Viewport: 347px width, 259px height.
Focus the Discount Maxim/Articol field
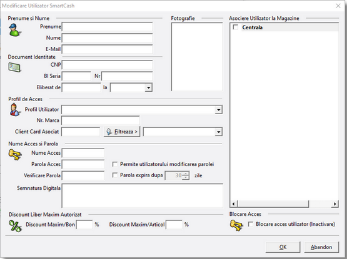(x=174, y=225)
